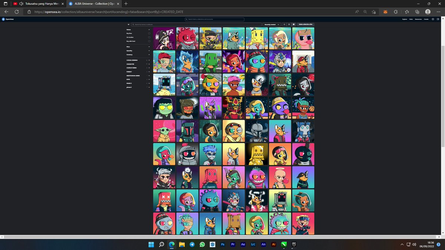Open Photoshop from the taskbar
The width and height of the screenshot is (445, 250).
point(223,244)
